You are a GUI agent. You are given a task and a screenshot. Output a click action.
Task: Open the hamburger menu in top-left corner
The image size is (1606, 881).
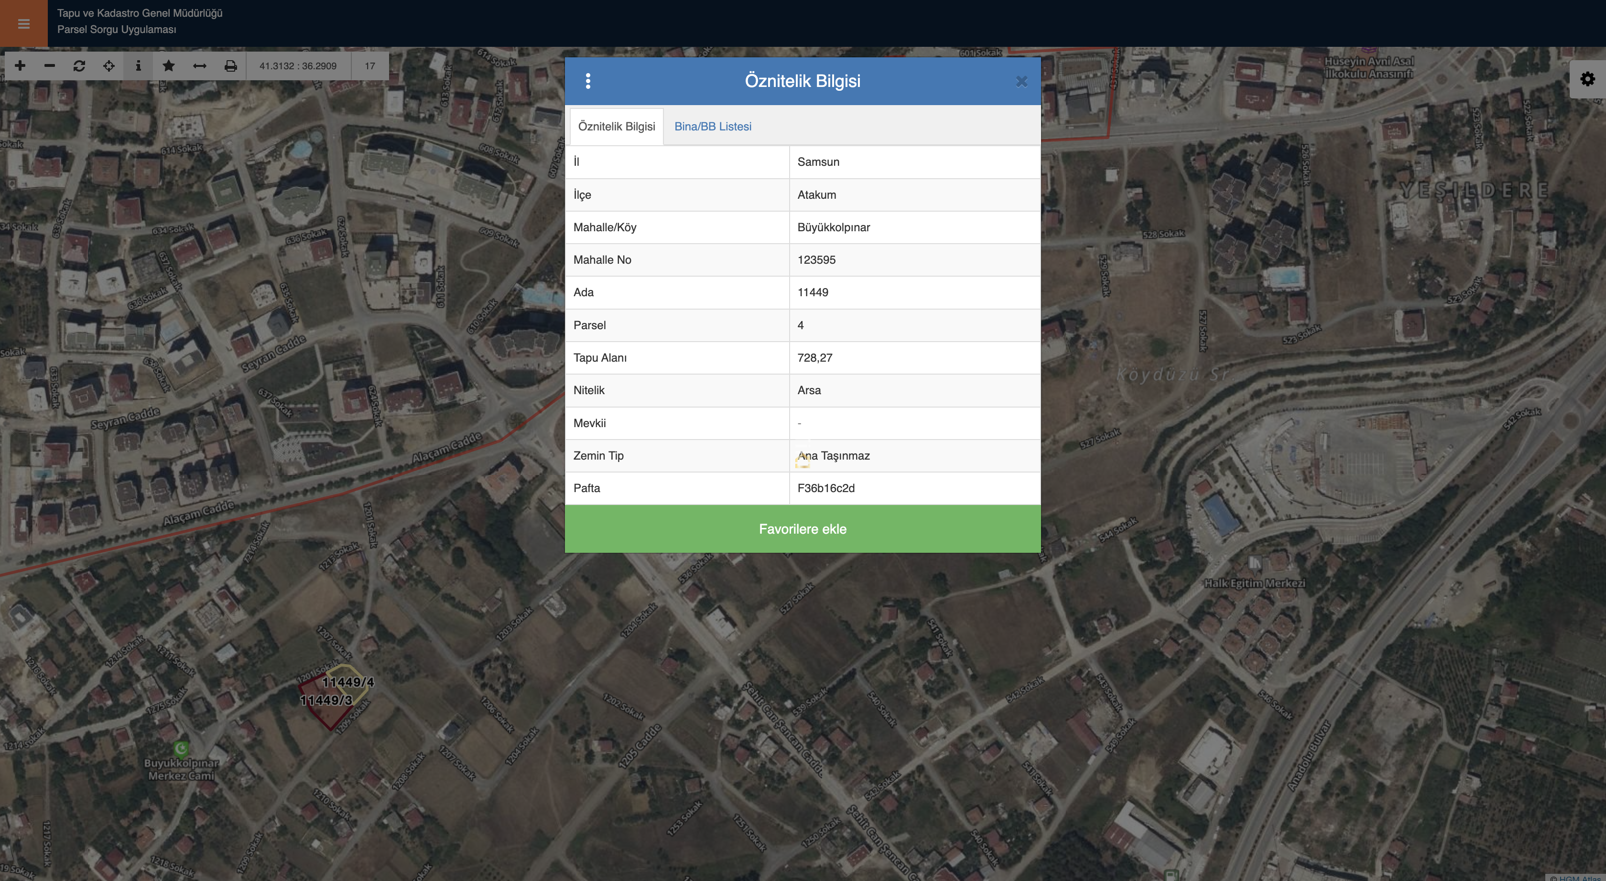(x=24, y=24)
